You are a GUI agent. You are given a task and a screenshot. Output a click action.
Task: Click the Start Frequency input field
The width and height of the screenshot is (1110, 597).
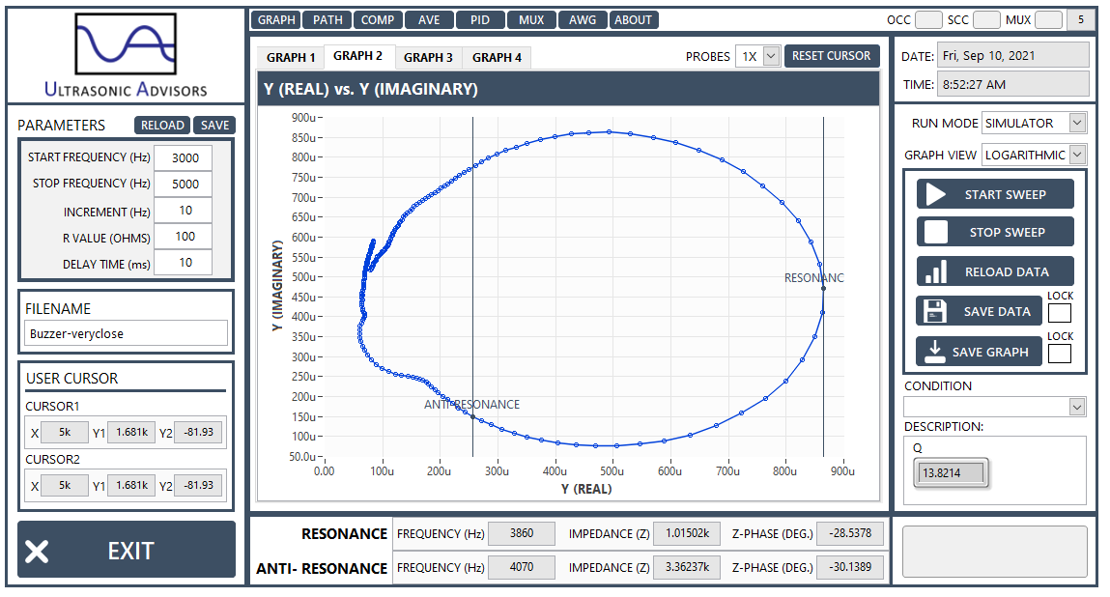pyautogui.click(x=184, y=157)
